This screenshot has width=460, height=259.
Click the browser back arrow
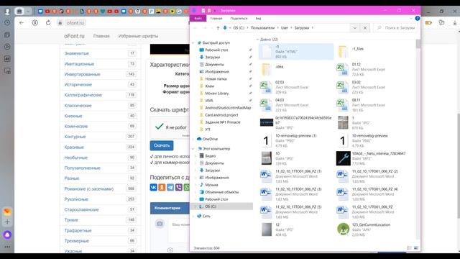click(x=22, y=22)
